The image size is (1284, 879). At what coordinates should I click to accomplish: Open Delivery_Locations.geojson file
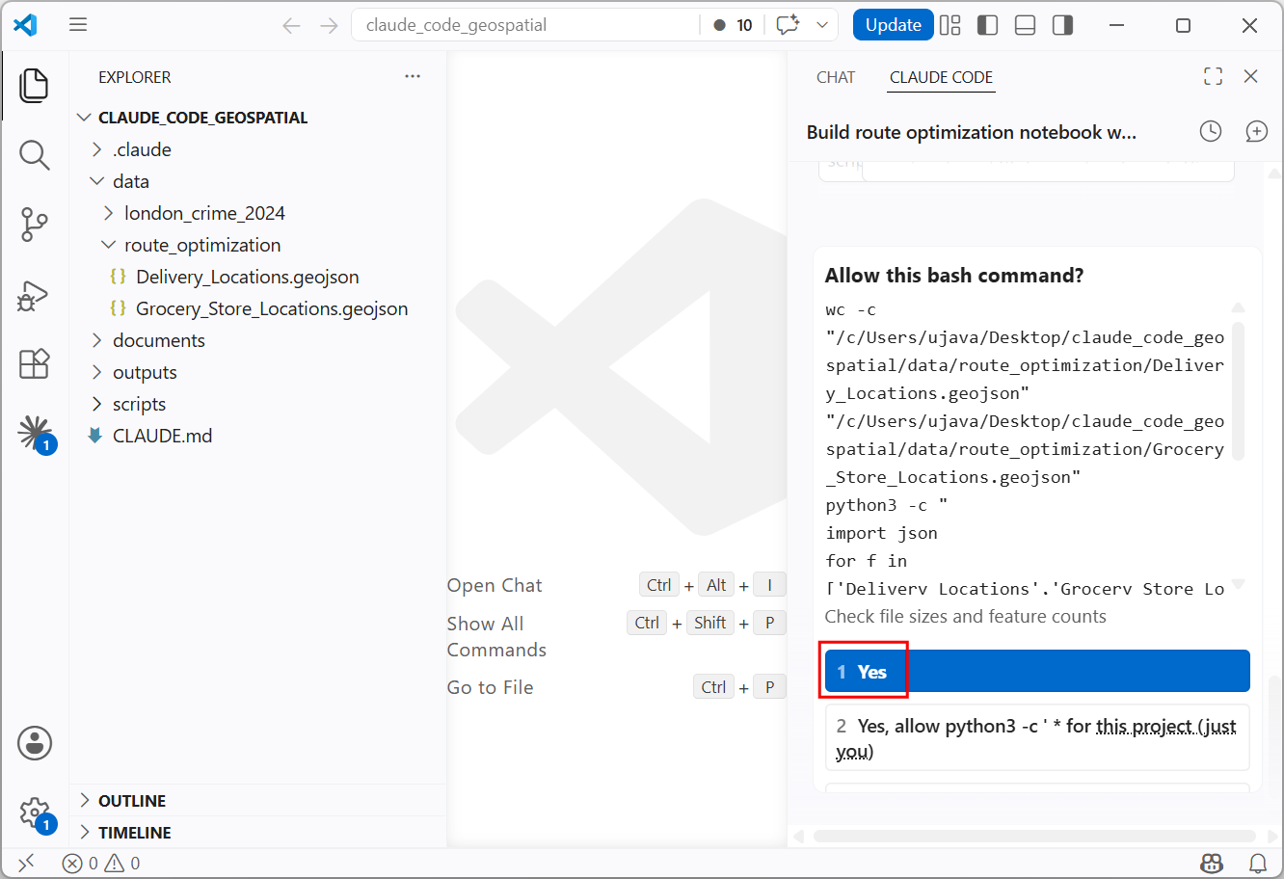248,277
